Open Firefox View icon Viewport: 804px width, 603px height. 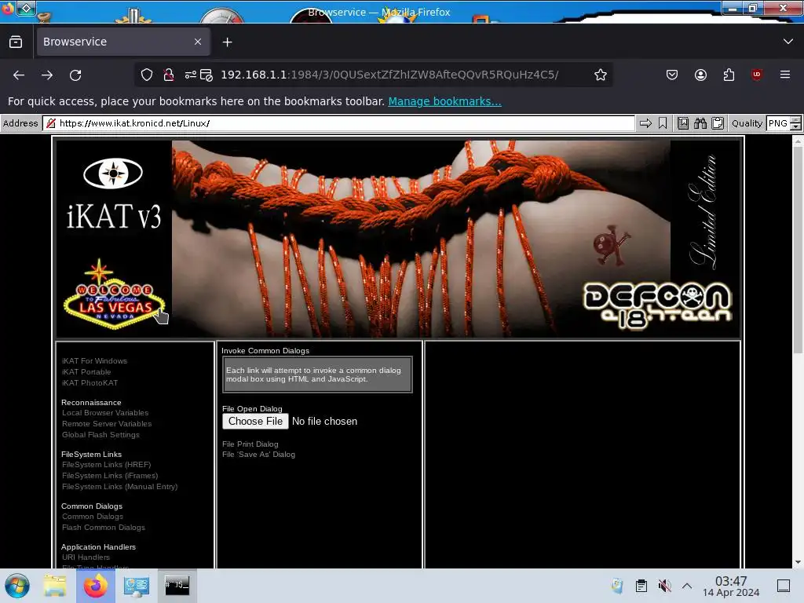click(x=16, y=42)
